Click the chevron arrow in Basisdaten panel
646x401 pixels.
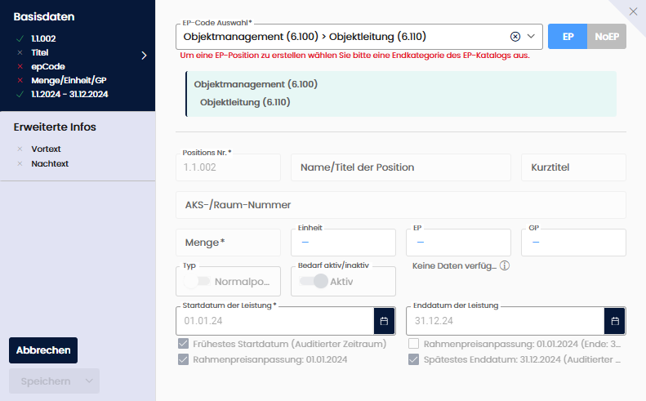(144, 56)
